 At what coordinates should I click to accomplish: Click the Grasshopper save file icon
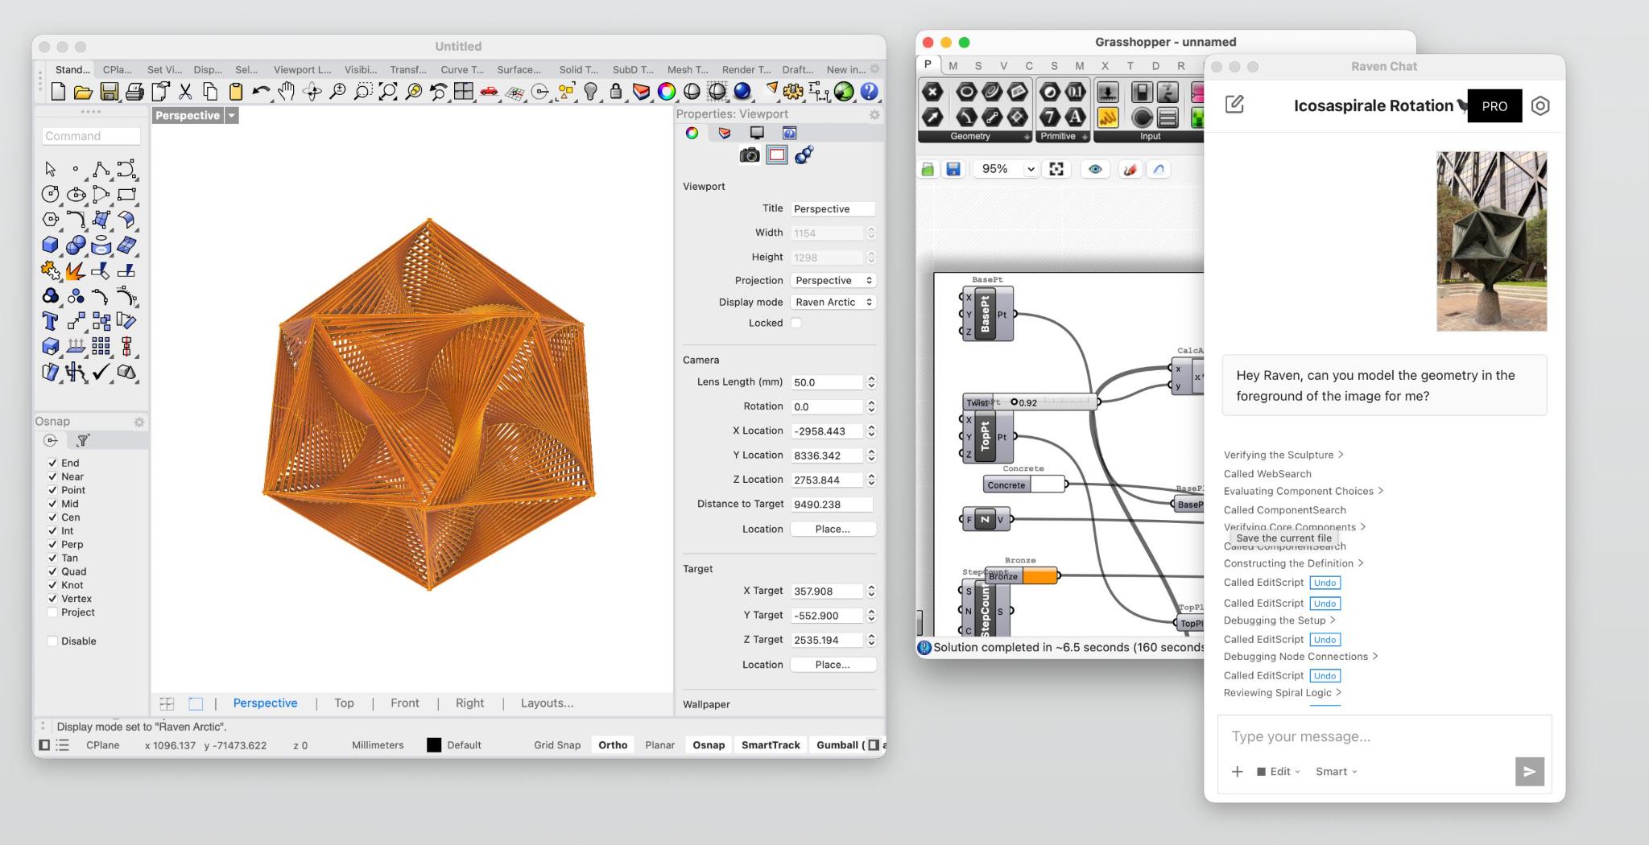[x=953, y=169]
